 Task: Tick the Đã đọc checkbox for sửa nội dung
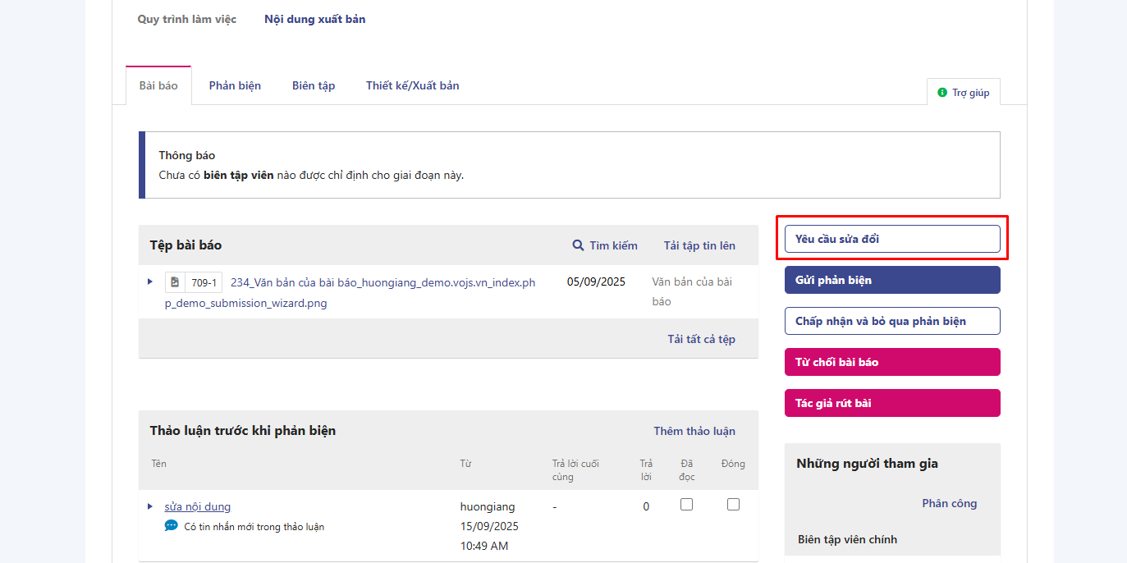[686, 505]
